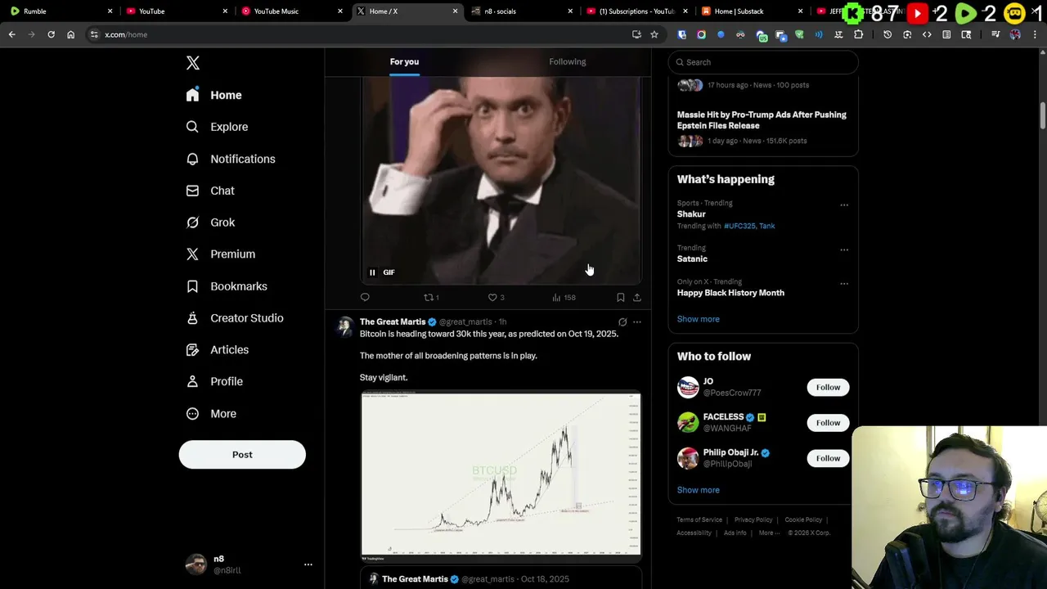Repost the GIF post

click(x=428, y=298)
